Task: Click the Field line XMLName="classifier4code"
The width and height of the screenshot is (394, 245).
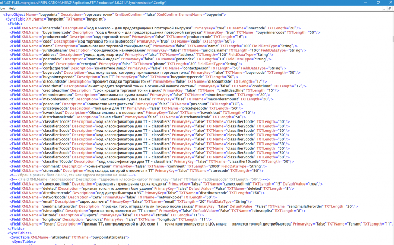Action: tap(149, 135)
